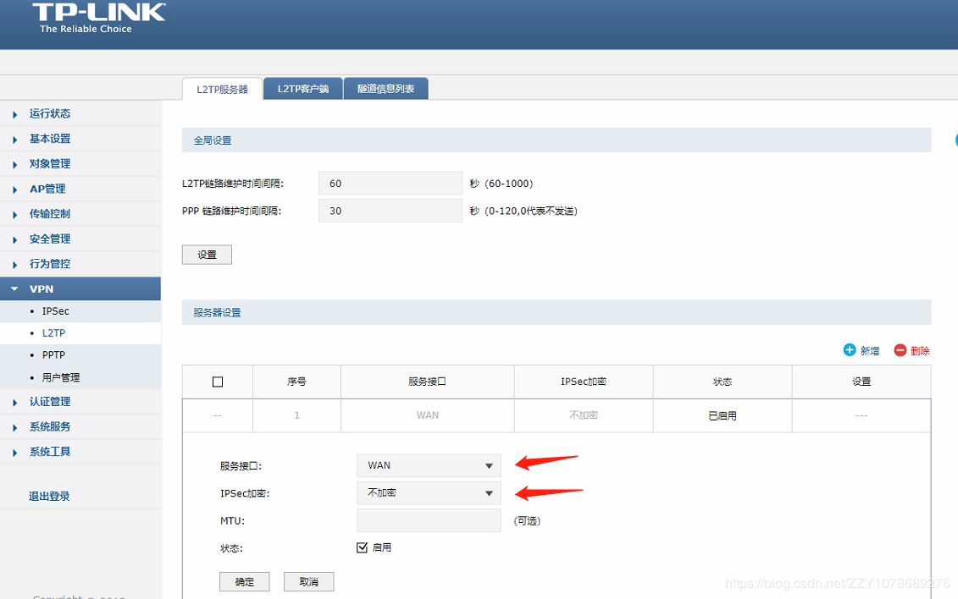This screenshot has width=958, height=599.
Task: Switch to the L2TP客户端 tab
Action: [303, 89]
